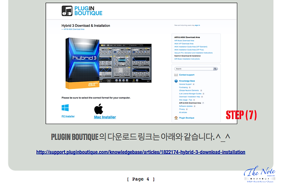Click the Plugin Boutique home icon

176,118
